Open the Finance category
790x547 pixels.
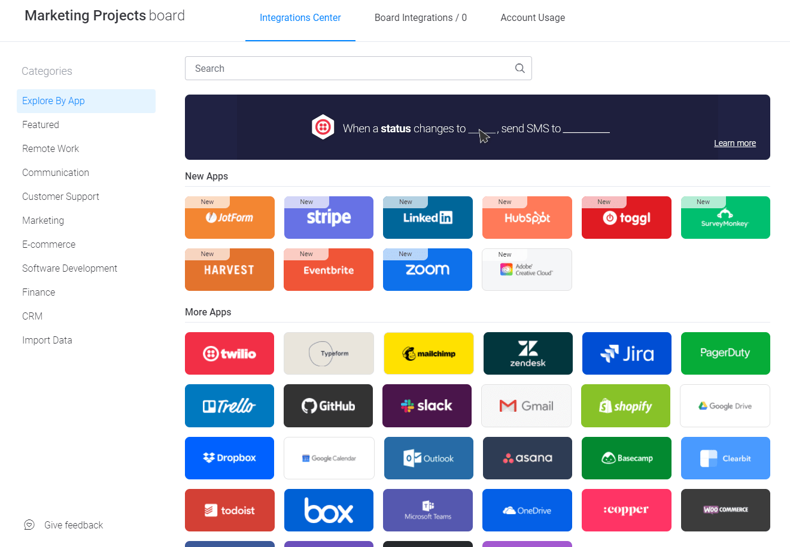pyautogui.click(x=86, y=292)
